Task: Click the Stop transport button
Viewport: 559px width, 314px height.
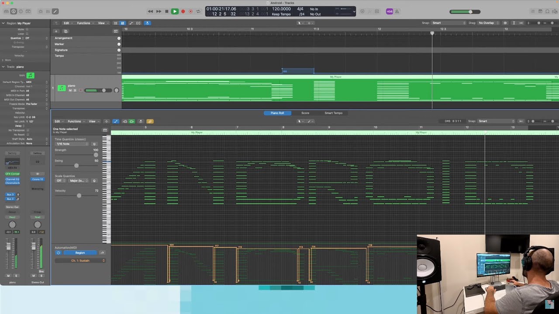Action: click(167, 11)
